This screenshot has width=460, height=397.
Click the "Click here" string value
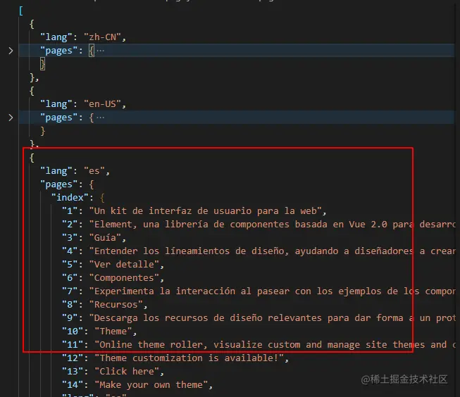pyautogui.click(x=127, y=372)
